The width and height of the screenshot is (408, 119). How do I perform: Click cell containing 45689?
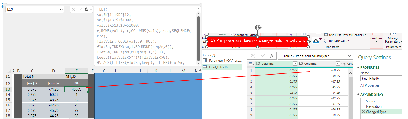[x=76, y=89]
